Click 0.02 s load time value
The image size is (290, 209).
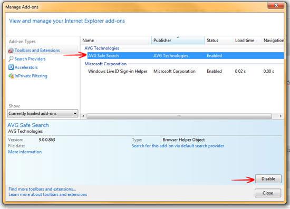point(240,71)
